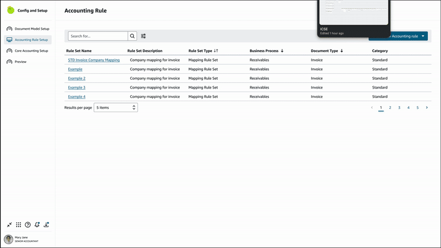This screenshot has height=248, width=441.
Task: Click the Accounting Rule page title
Action: tap(85, 10)
